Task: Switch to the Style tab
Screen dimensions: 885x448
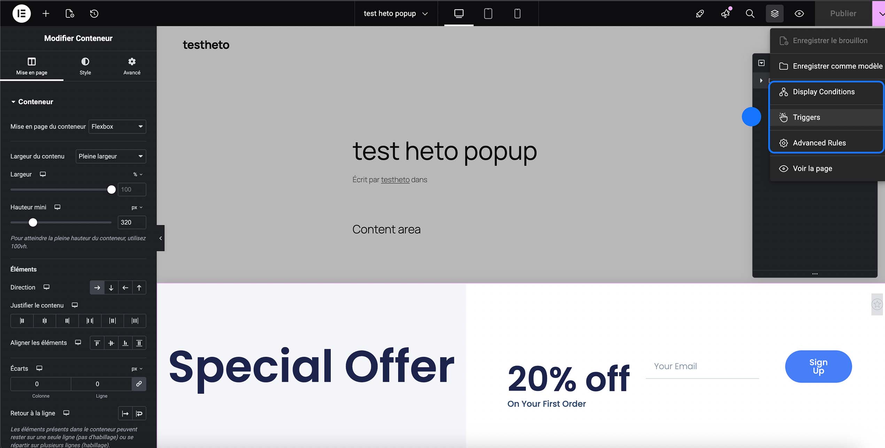Action: (x=85, y=66)
